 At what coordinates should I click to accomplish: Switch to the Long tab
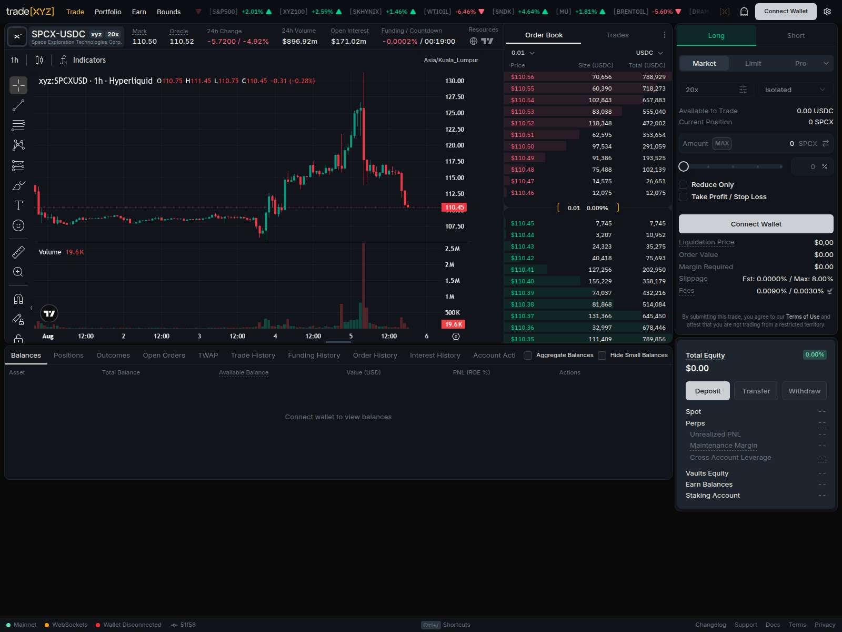click(716, 35)
